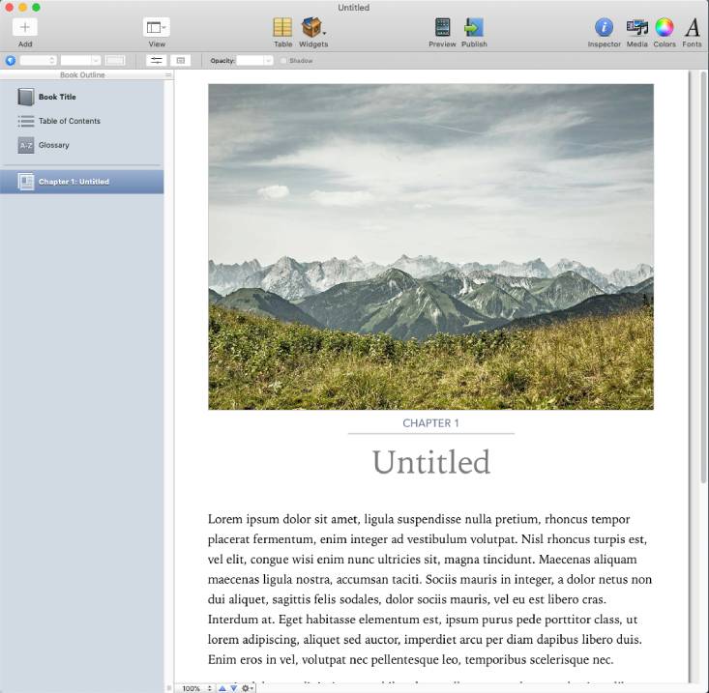
Task: Open the Opacity dropdown
Action: [x=255, y=61]
